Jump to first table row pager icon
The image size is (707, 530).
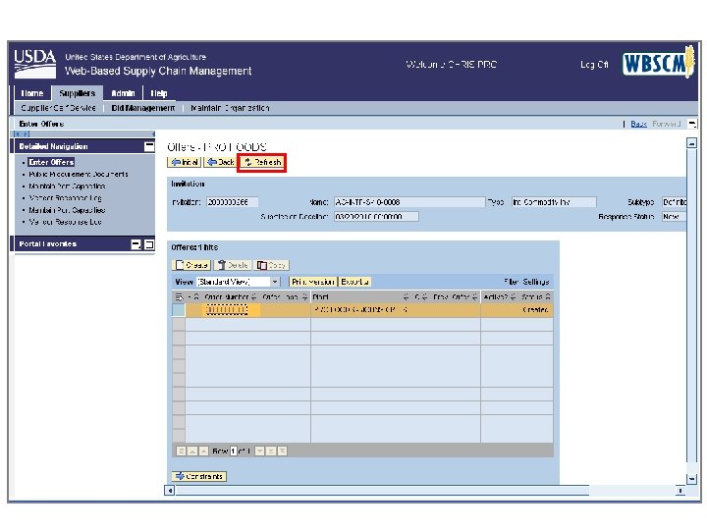pos(181,451)
